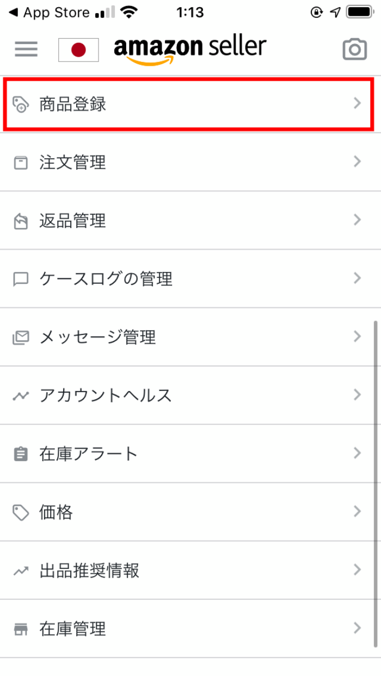Screen dimensions: 381x676
Task: Open the 出品推奨情報 menu item
Action: tap(90, 571)
